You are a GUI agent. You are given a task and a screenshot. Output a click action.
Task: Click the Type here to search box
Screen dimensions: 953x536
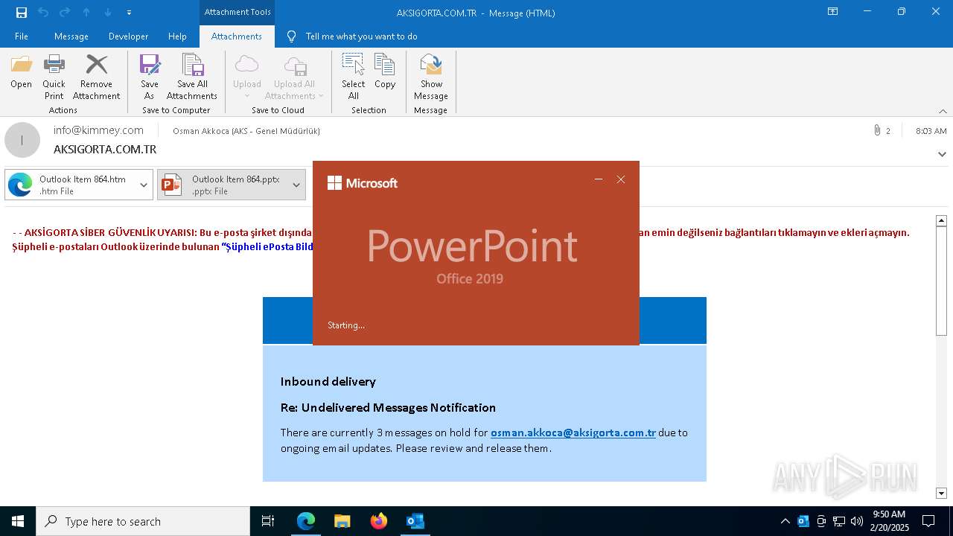(x=143, y=521)
